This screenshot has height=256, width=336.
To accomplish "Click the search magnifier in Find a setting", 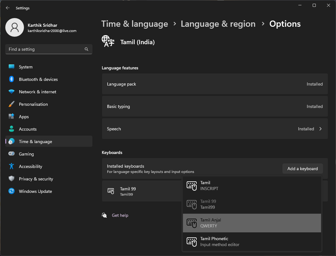I will point(86,49).
